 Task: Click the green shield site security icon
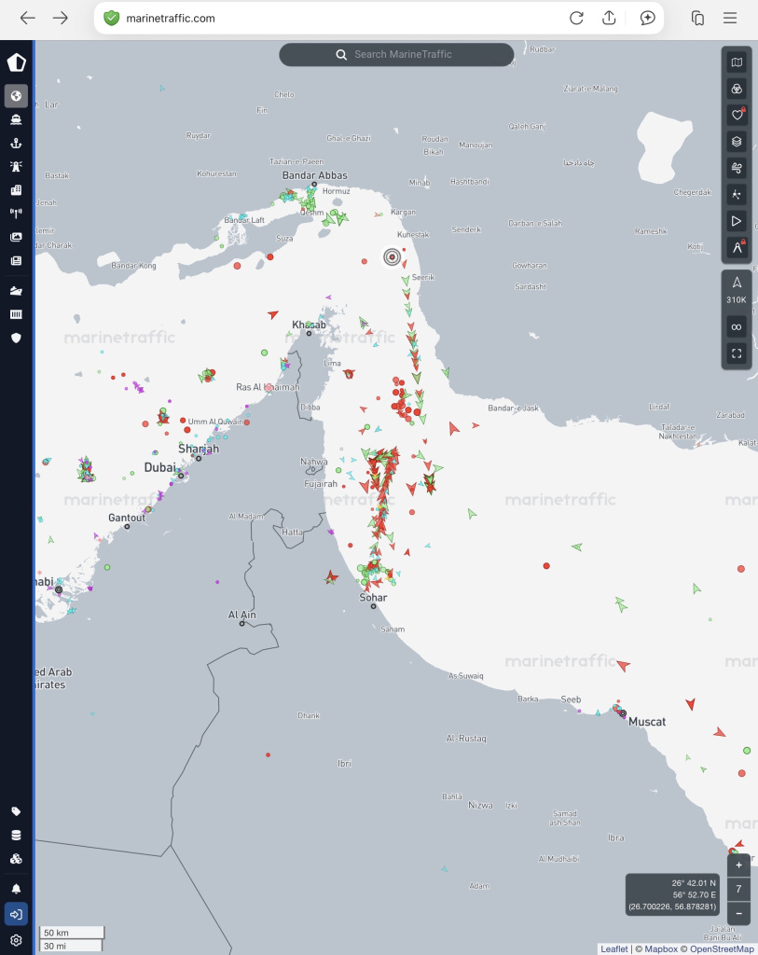(x=112, y=19)
